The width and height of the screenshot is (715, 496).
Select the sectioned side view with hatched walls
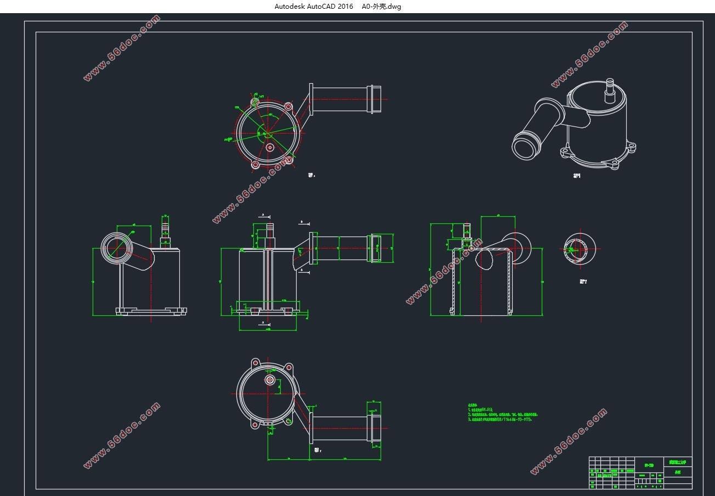[483, 279]
